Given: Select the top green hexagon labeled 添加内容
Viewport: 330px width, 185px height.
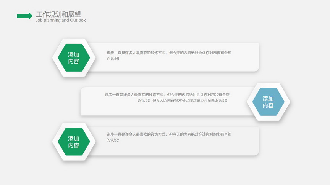Looking at the screenshot, I should tap(74, 58).
